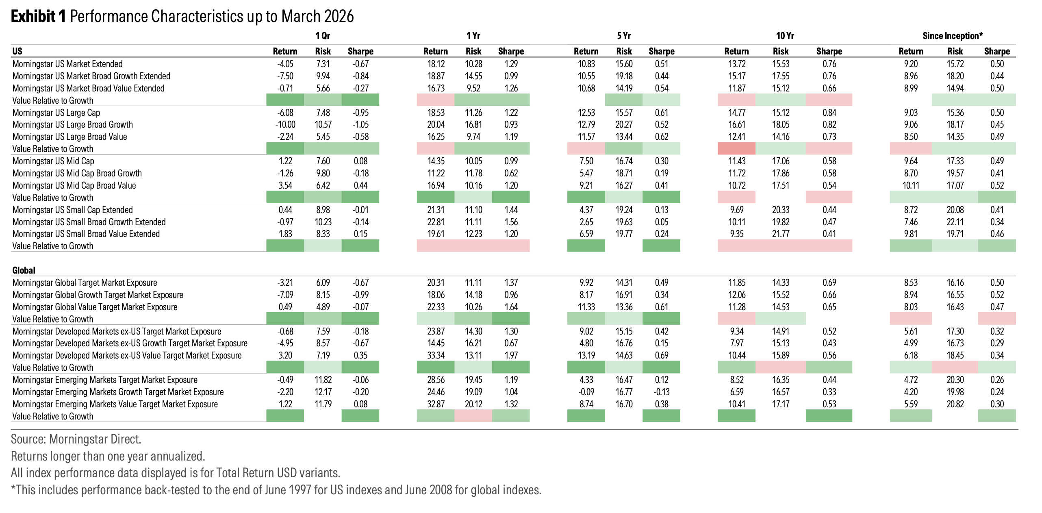Viewport: 1042px width, 513px height.
Task: Click the "Source: Morningstar Direct." note
Action: tap(76, 439)
